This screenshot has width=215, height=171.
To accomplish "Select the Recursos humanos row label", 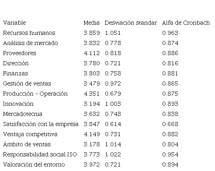I will click(29, 33).
